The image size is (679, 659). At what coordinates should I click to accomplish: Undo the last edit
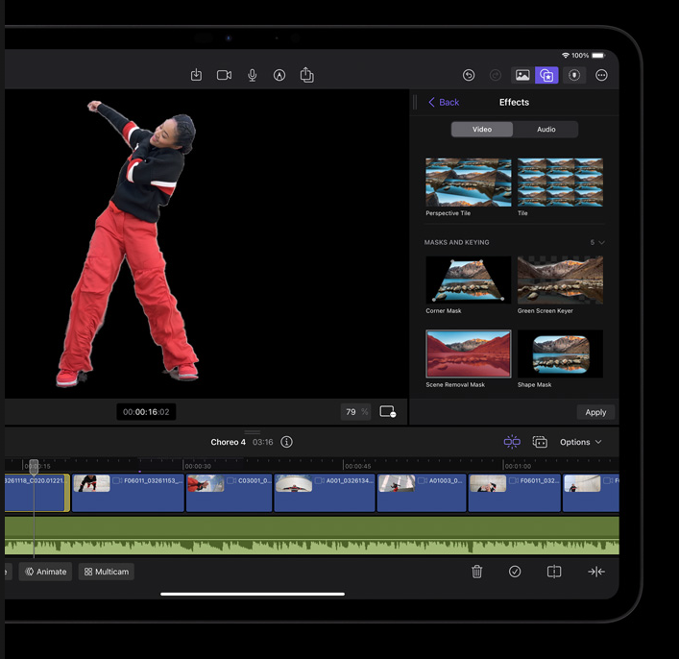pyautogui.click(x=469, y=75)
